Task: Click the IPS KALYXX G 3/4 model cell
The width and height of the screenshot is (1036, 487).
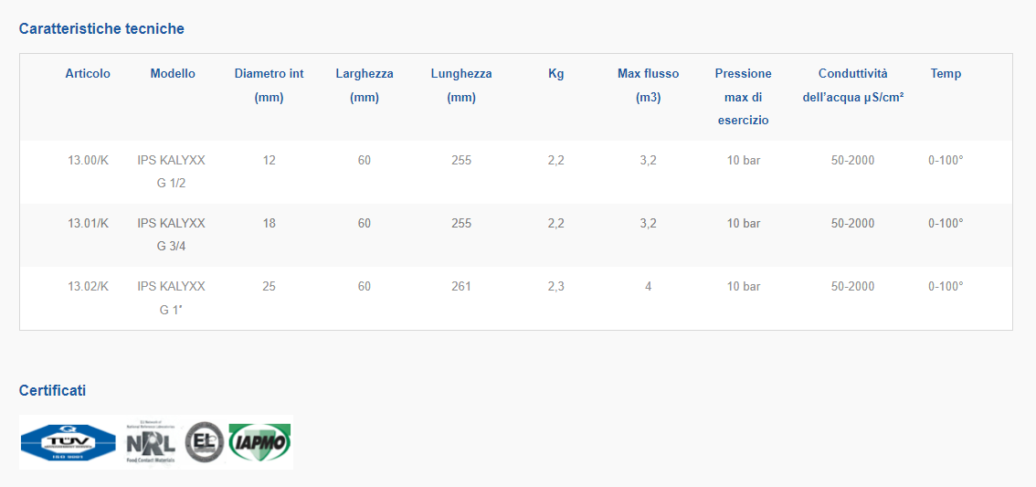Action: pos(172,235)
